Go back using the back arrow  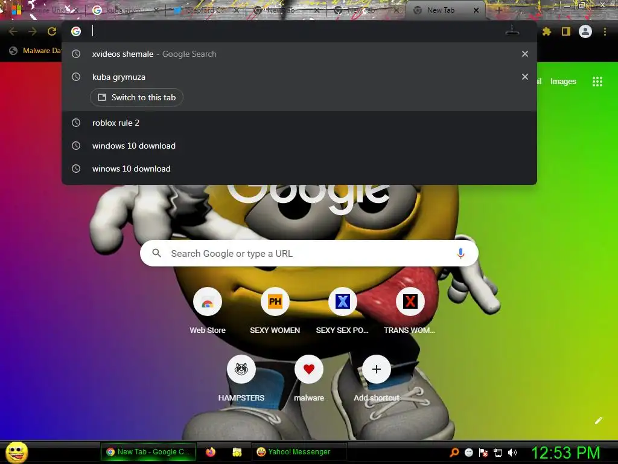13,31
